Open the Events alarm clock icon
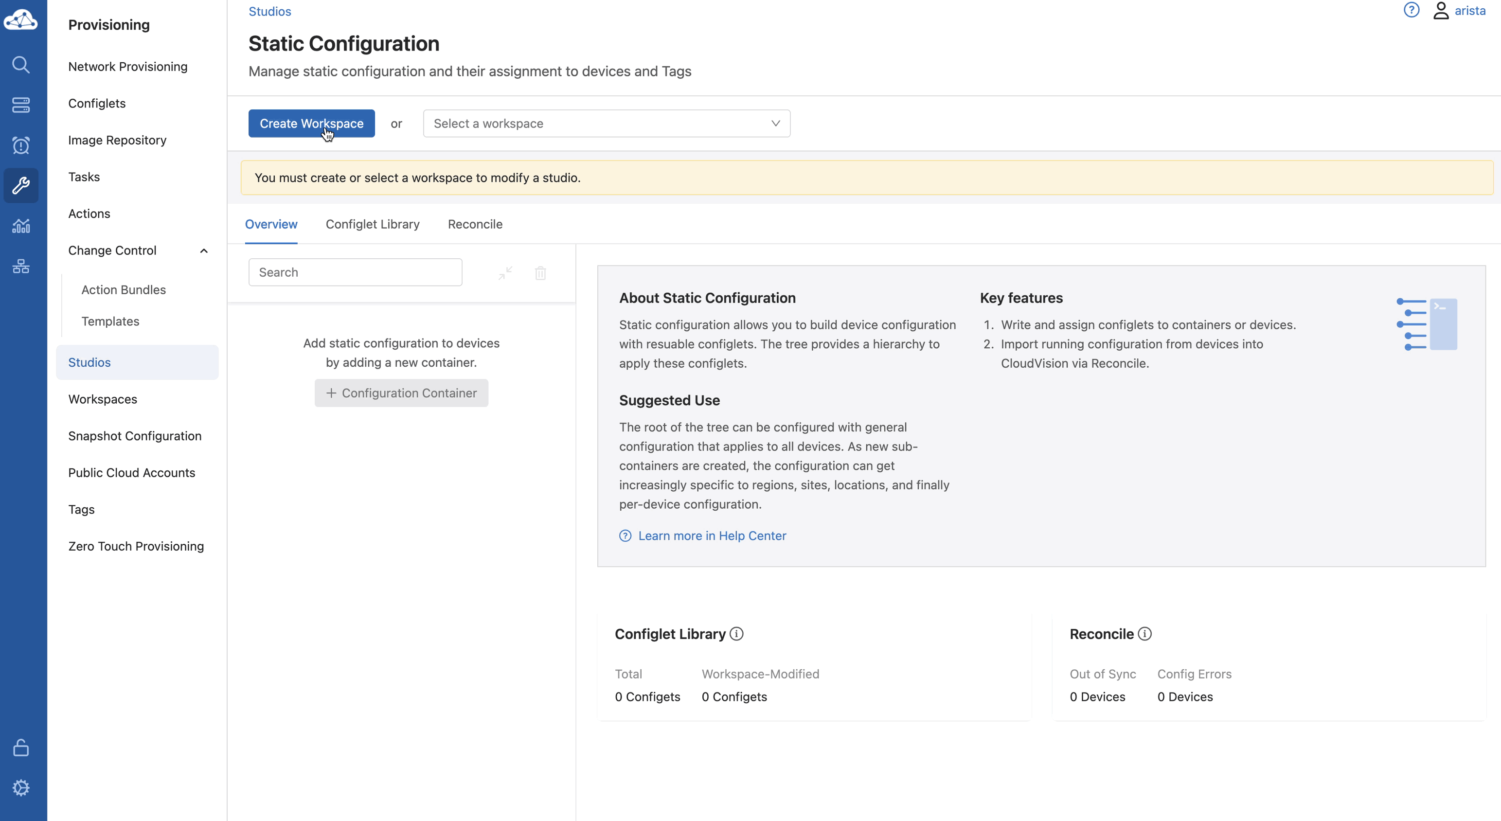The image size is (1501, 821). (x=21, y=145)
